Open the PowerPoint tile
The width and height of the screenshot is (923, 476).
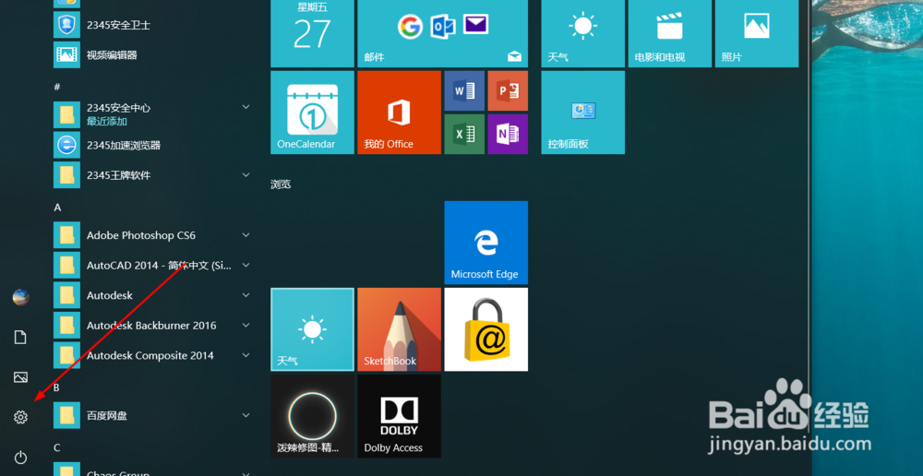point(508,90)
